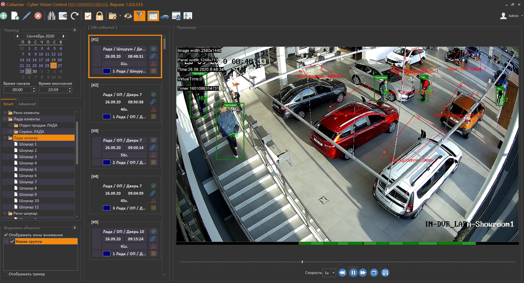Select date 29 in the calendar
The image size is (524, 283).
coord(28,71)
